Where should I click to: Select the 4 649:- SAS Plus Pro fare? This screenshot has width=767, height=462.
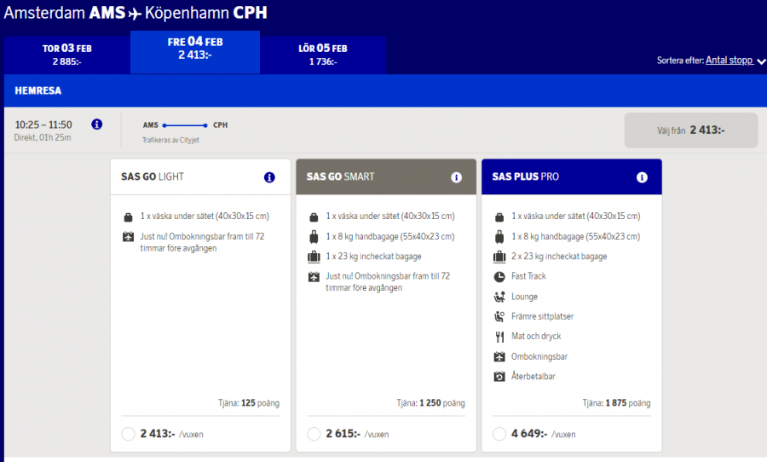499,434
